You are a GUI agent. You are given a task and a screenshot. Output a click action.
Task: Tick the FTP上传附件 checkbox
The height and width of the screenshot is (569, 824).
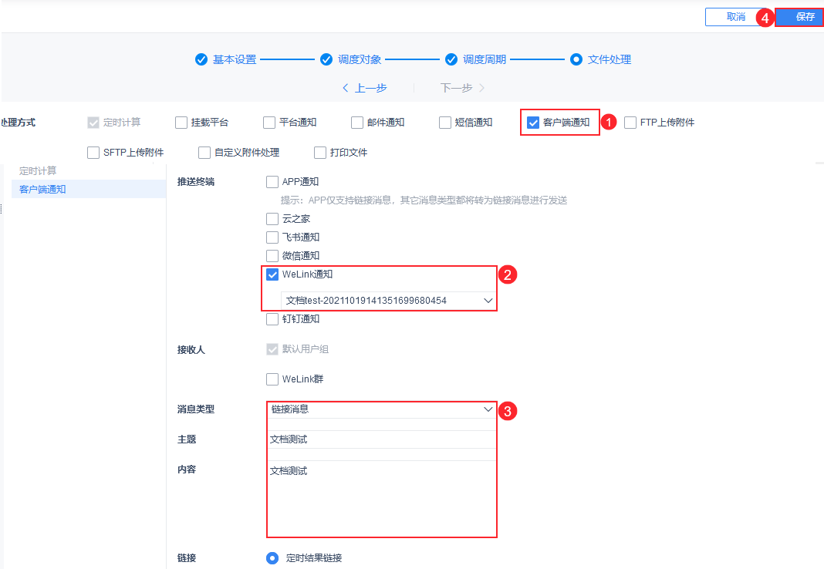[x=630, y=123]
